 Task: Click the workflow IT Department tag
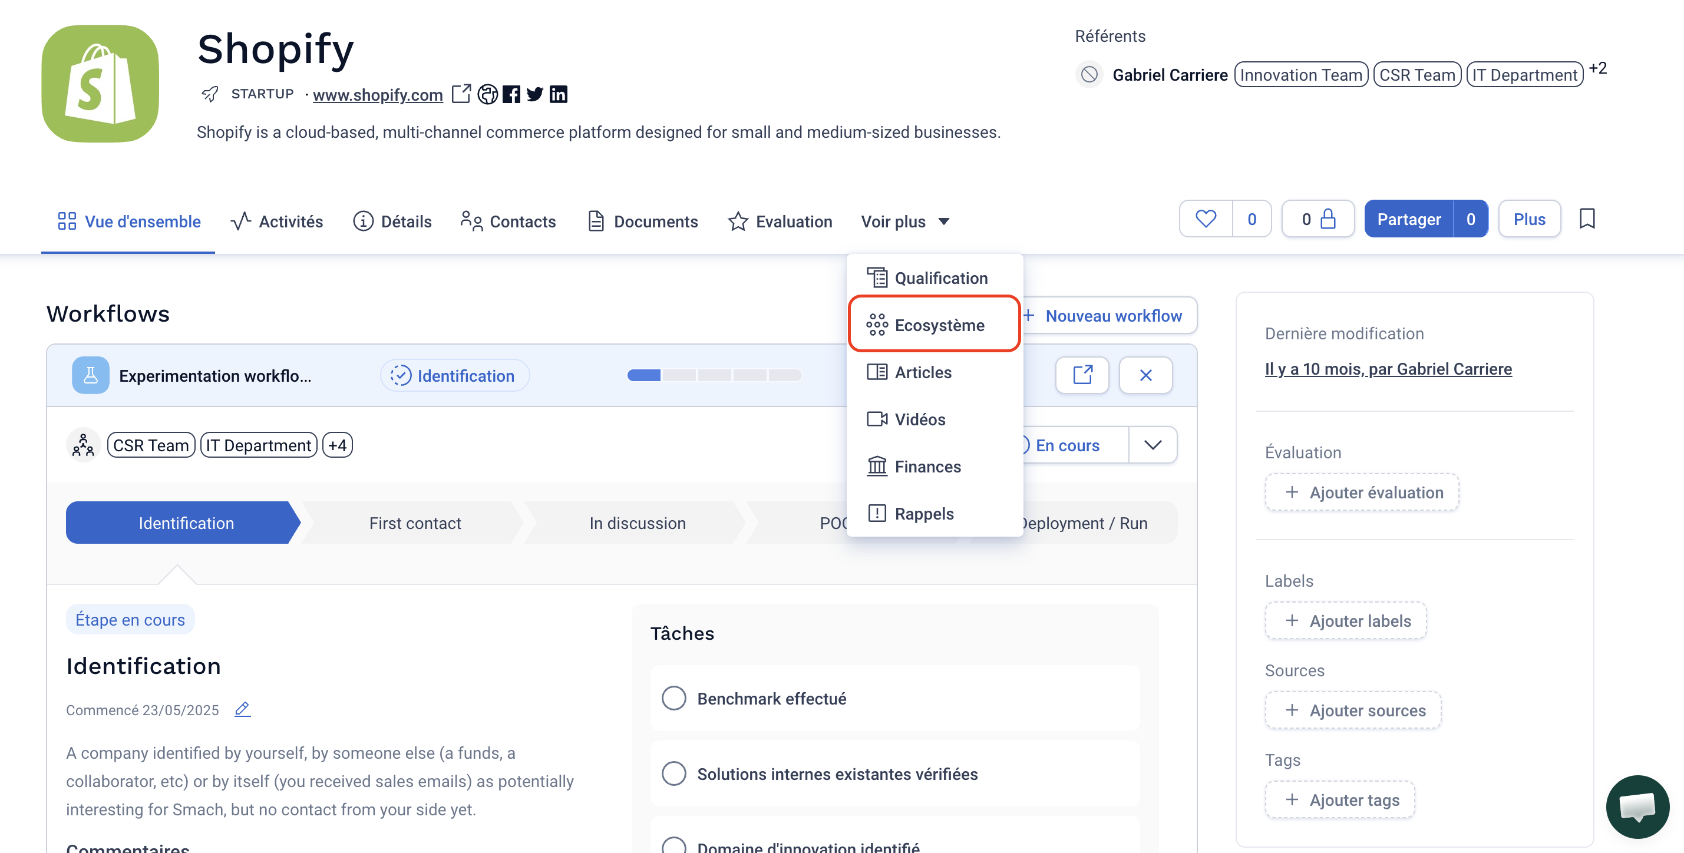pos(259,445)
